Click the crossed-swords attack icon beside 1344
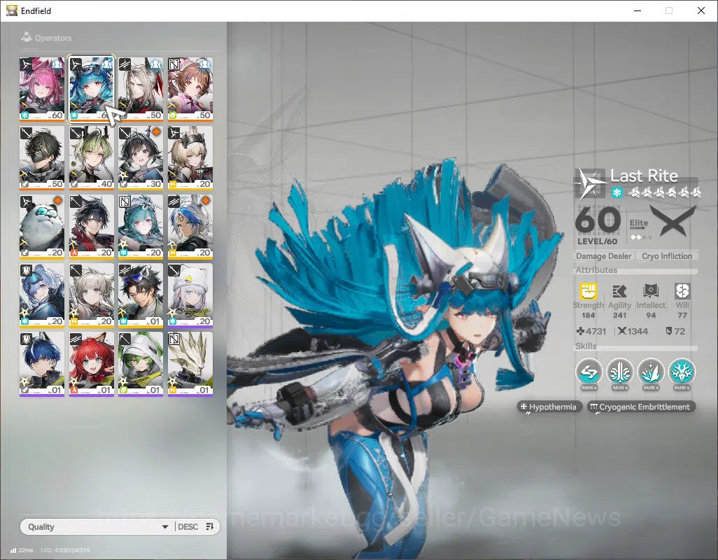718x560 pixels. [622, 331]
